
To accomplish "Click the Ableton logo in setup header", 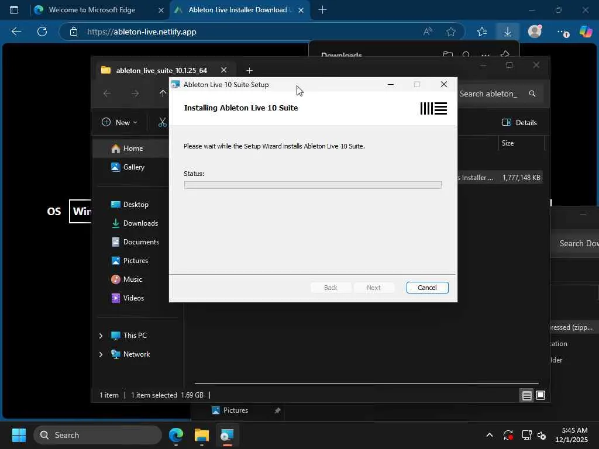I will [x=433, y=108].
